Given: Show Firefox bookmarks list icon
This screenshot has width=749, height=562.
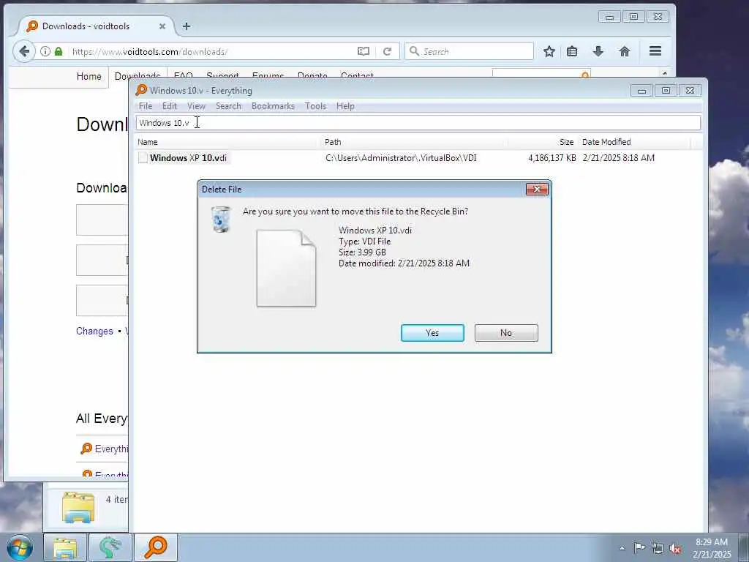Looking at the screenshot, I should pyautogui.click(x=572, y=51).
